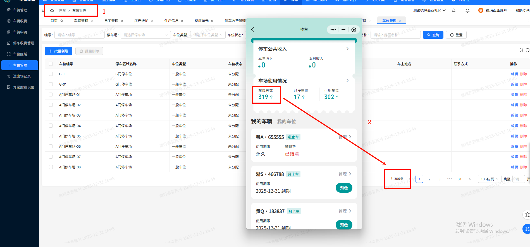Switch to the 首页 tab
Image resolution: width=530 pixels, height=247 pixels.
pos(57,21)
